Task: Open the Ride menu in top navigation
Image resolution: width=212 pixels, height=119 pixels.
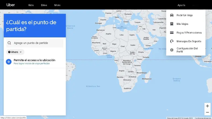Action: point(31,5)
